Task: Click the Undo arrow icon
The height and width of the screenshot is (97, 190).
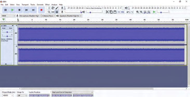Action: click(x=128, y=12)
